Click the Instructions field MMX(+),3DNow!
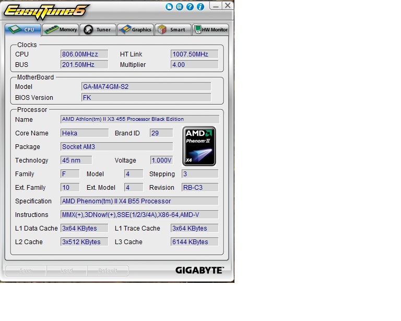Image resolution: width=401 pixels, height=321 pixels. [139, 214]
